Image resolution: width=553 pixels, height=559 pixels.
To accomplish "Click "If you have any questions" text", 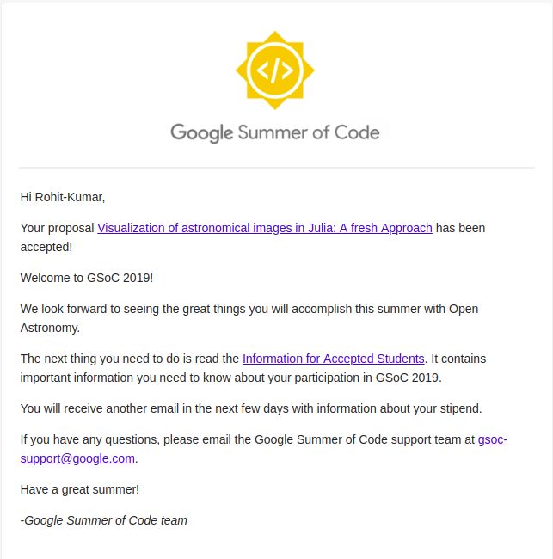I will pyautogui.click(x=89, y=440).
